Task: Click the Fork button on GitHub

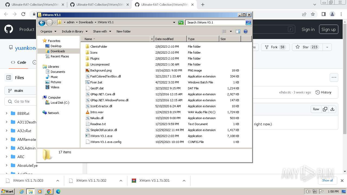Action: click(x=275, y=47)
